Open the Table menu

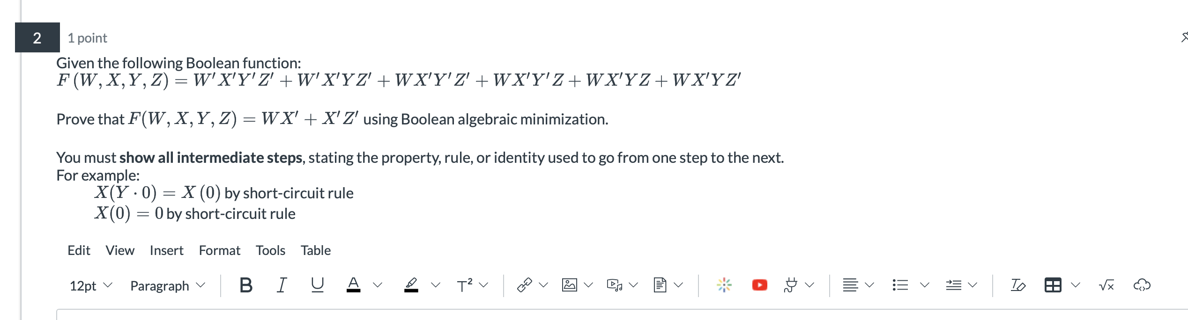point(316,250)
